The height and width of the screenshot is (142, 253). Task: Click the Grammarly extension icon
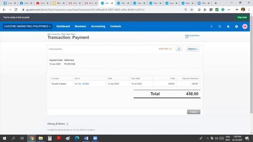(223, 9)
